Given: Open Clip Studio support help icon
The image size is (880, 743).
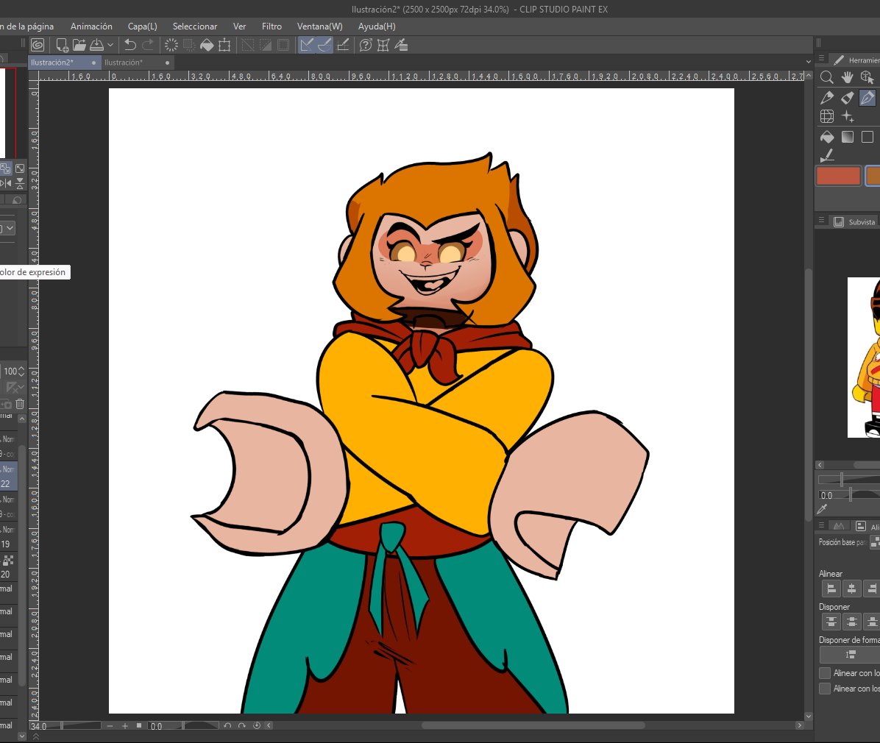Looking at the screenshot, I should click(366, 45).
